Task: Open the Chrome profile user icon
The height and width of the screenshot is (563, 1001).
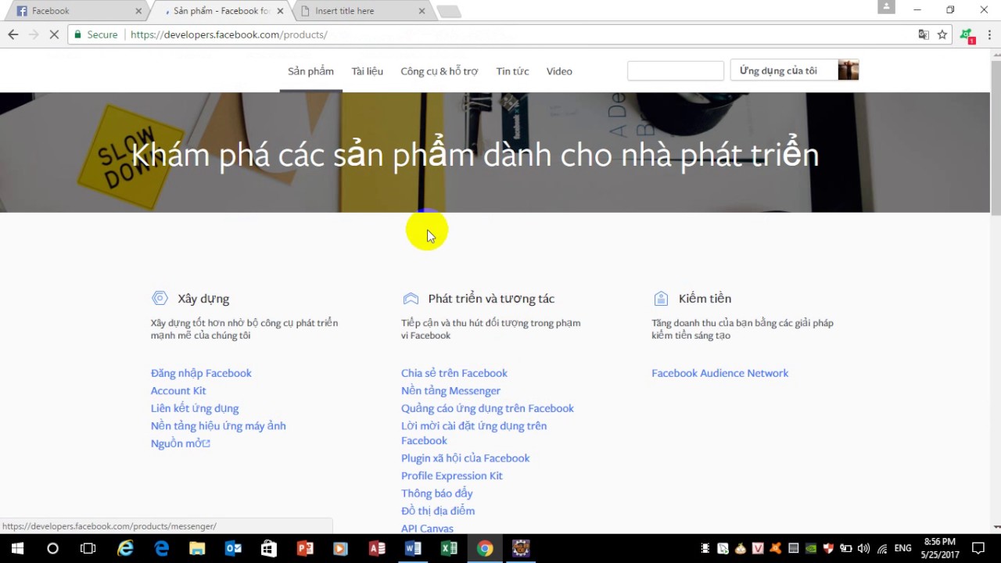Action: pyautogui.click(x=886, y=7)
